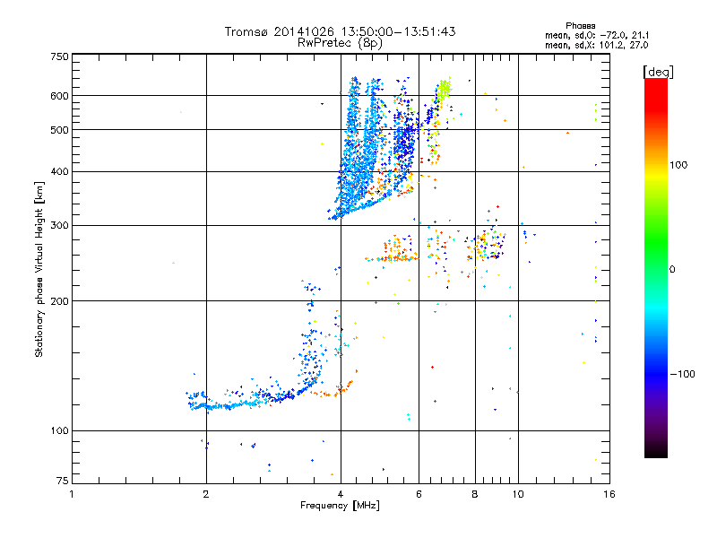Click the colorbar label '0'

point(672,270)
